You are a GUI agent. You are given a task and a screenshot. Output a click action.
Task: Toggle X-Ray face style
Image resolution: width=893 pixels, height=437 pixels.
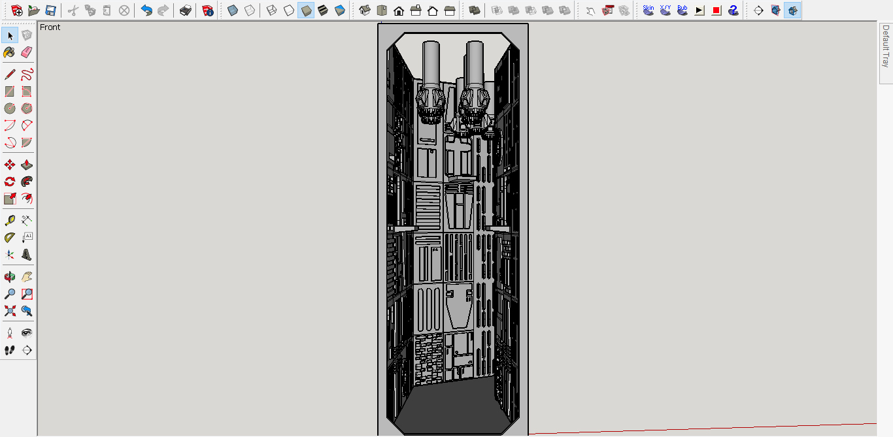pyautogui.click(x=233, y=10)
